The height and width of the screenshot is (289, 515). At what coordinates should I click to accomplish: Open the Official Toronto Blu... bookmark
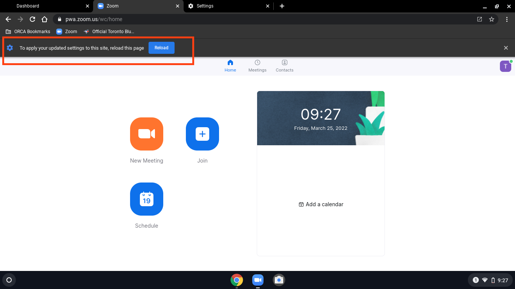(109, 32)
